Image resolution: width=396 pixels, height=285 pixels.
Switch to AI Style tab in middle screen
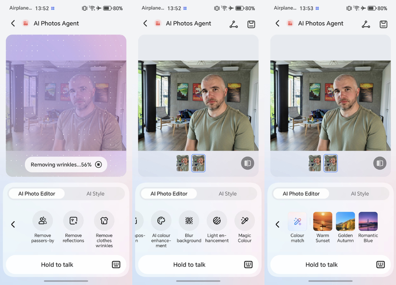tap(228, 193)
